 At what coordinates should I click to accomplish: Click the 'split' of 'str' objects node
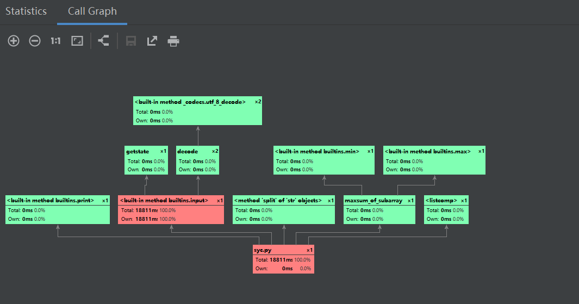(284, 209)
